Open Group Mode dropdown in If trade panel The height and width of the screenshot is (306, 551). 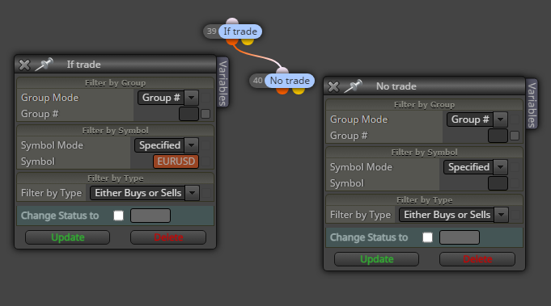(168, 98)
